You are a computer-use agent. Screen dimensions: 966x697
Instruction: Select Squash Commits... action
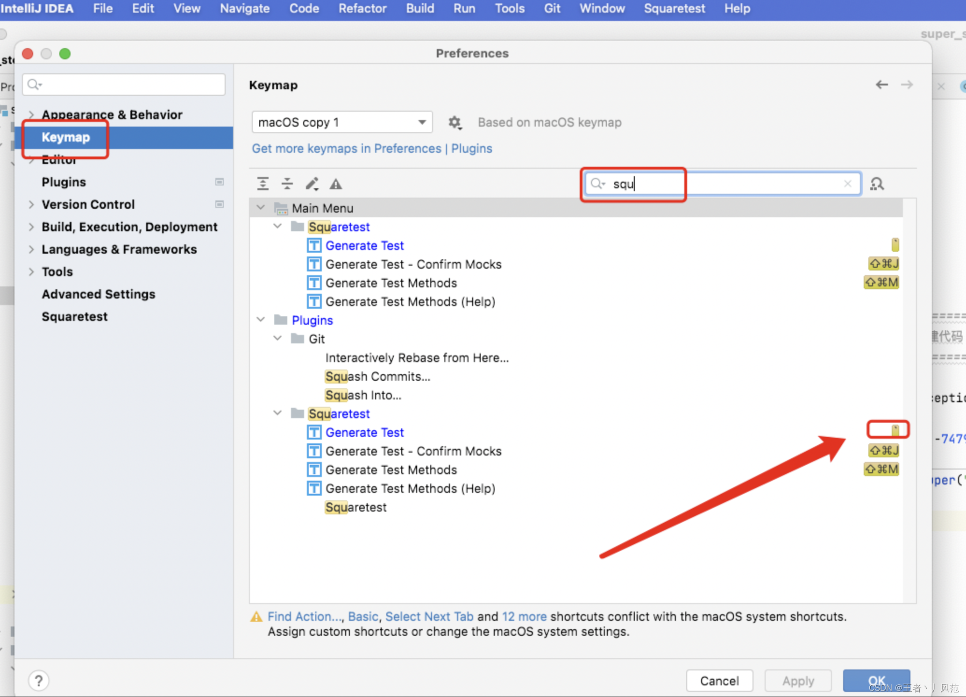pyautogui.click(x=378, y=376)
